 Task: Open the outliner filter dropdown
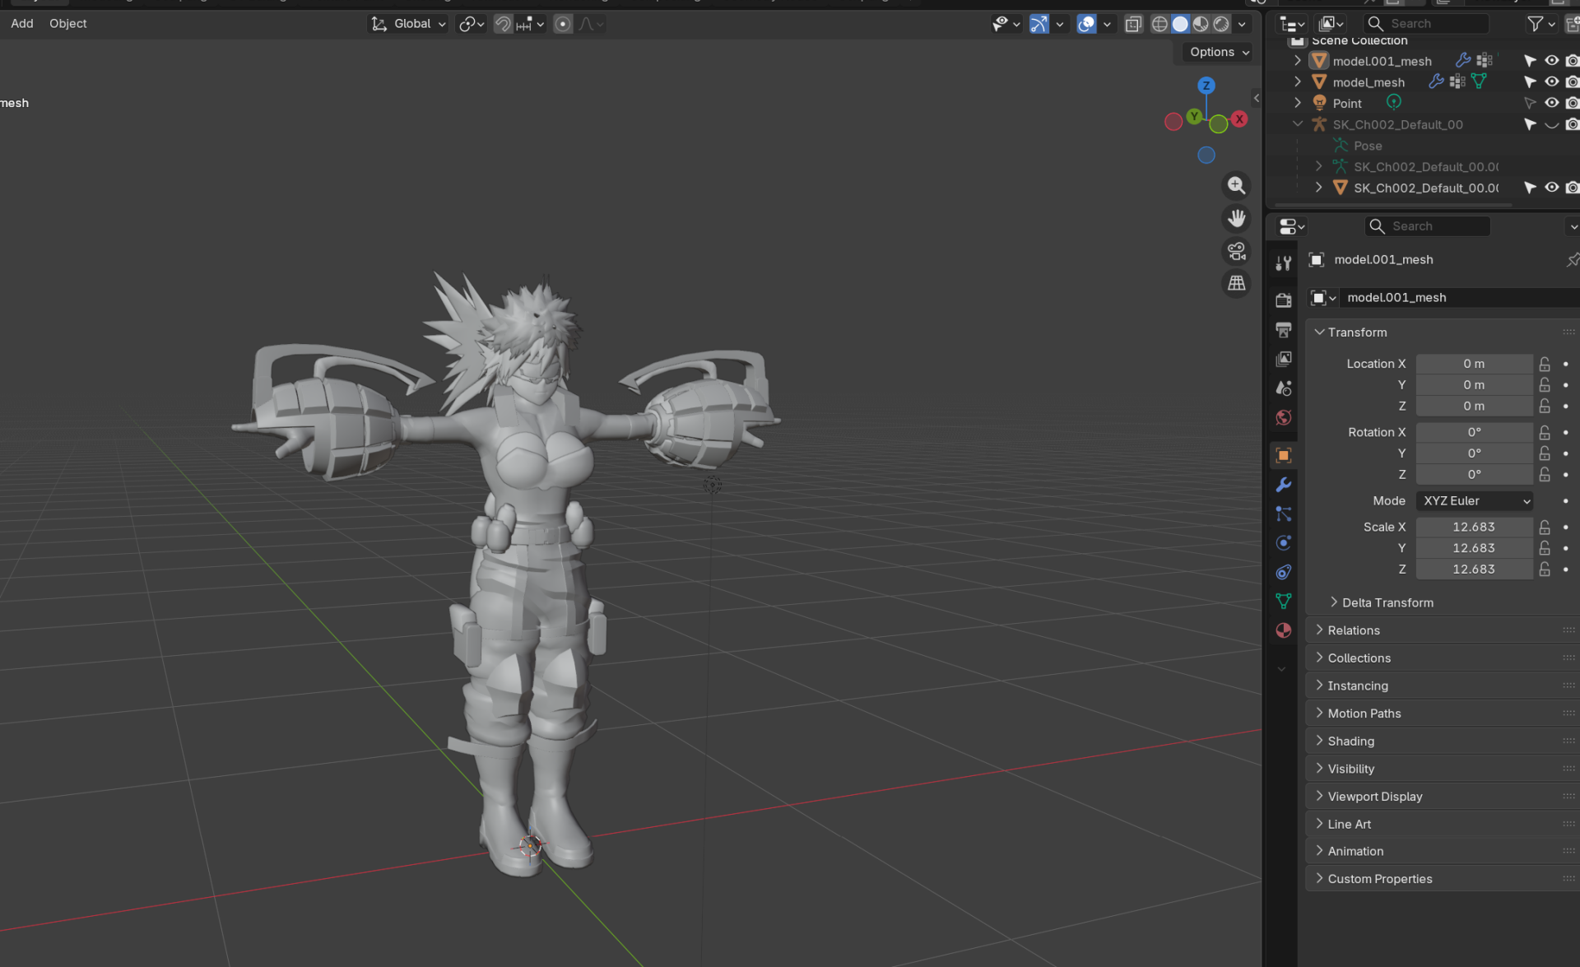coord(1540,24)
